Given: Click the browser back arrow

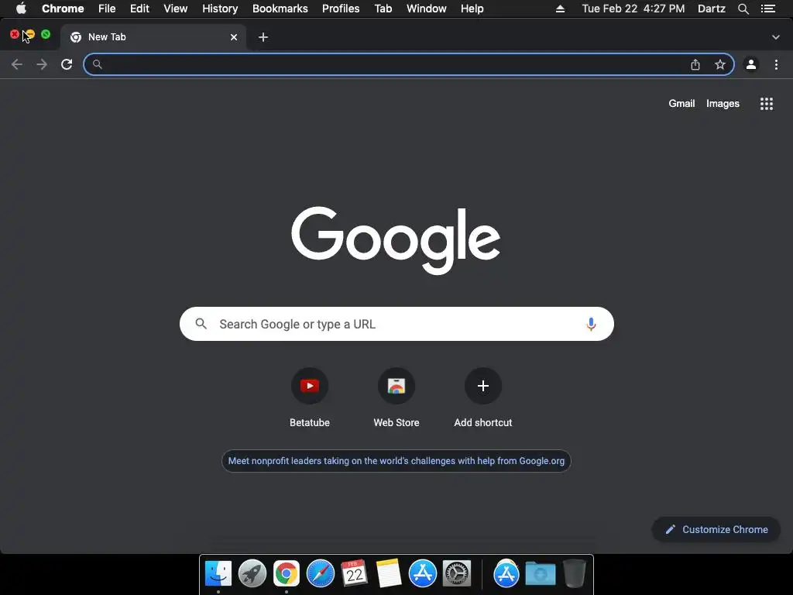Looking at the screenshot, I should click(17, 64).
